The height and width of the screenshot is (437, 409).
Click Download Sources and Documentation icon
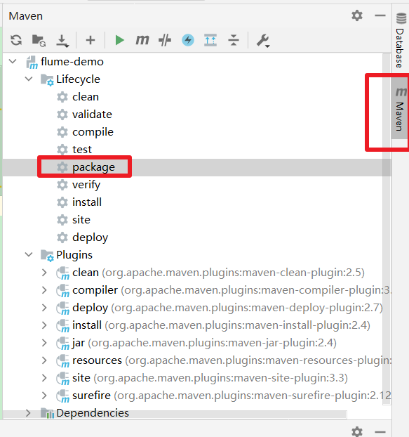tap(62, 41)
